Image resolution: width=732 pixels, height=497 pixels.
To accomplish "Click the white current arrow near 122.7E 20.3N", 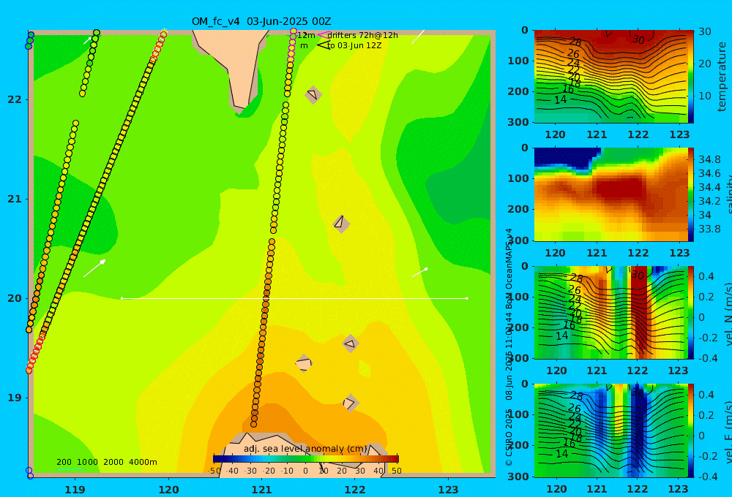I will click(x=419, y=273).
